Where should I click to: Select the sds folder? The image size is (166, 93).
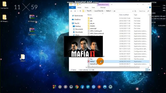[91, 21]
